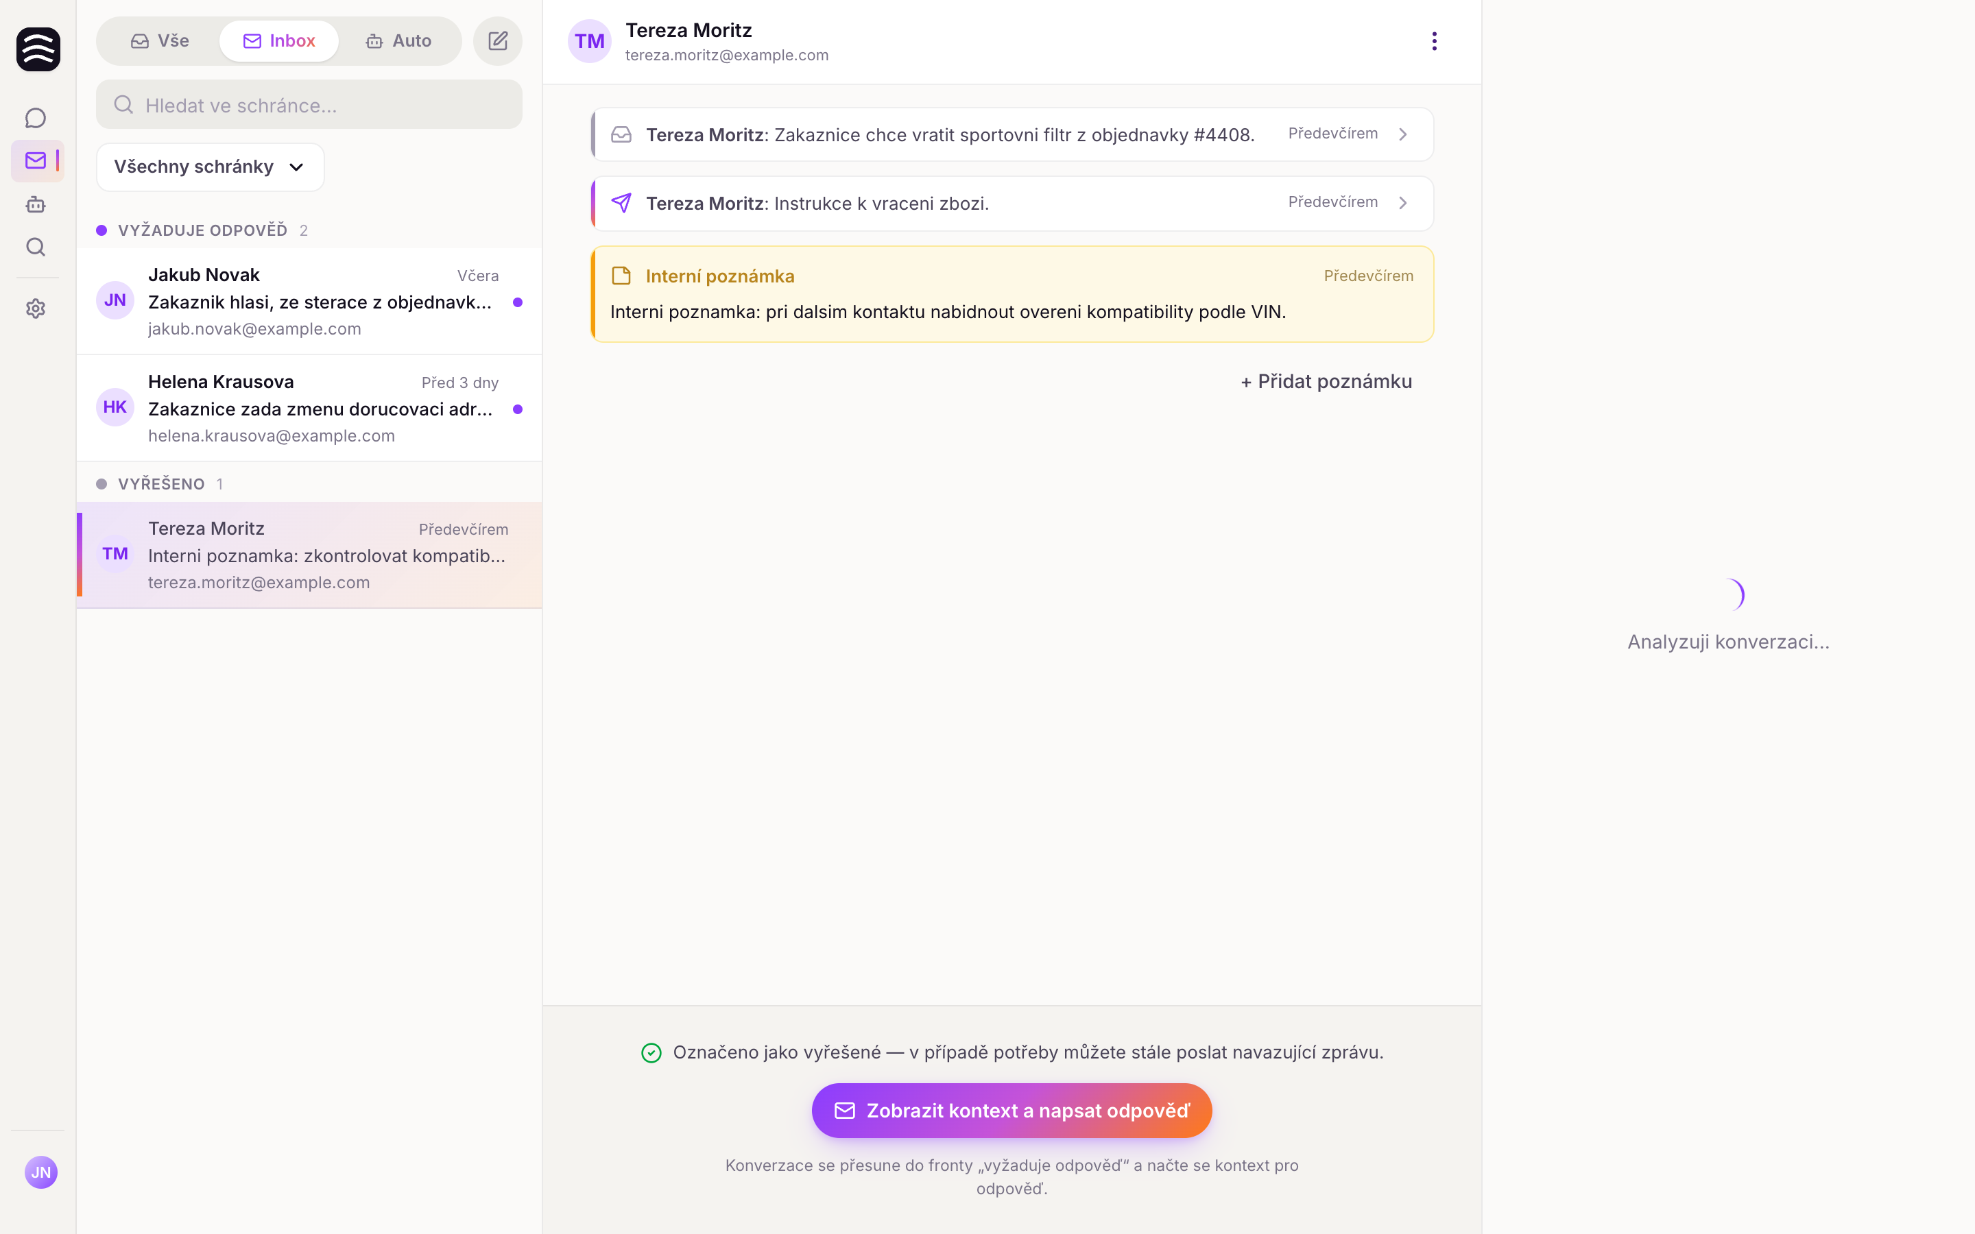Screen dimensions: 1975x1234
Task: Collapse the Vyžaduje odpověď section header
Action: (x=202, y=230)
